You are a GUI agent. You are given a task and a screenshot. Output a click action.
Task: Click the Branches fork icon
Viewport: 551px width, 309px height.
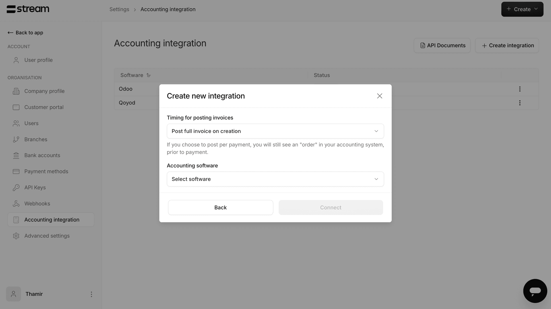click(16, 139)
